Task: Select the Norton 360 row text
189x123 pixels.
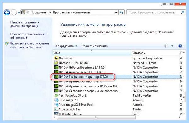Action: [x=66, y=58]
